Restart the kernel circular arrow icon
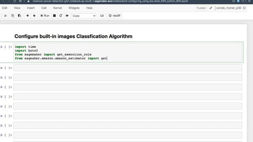The width and height of the screenshot is (253, 142). point(61,16)
